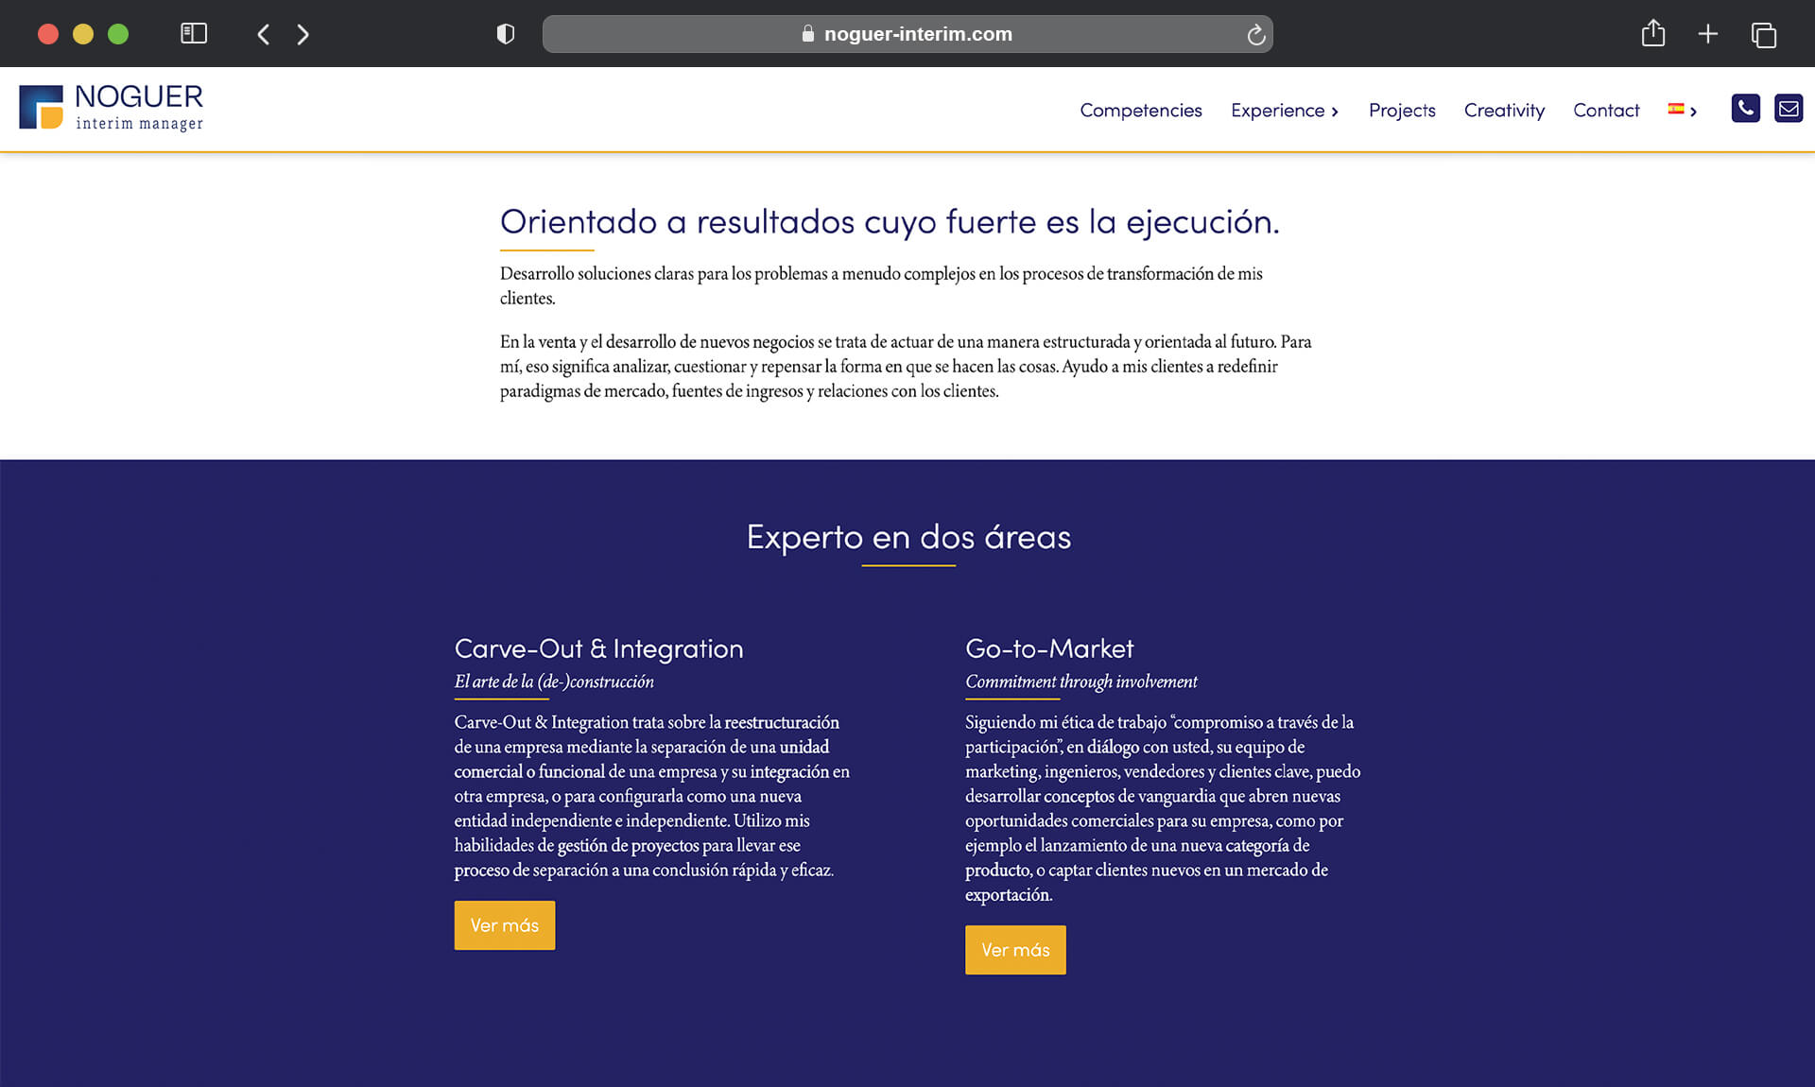
Task: Open the Projects navigation menu item
Action: click(1401, 109)
